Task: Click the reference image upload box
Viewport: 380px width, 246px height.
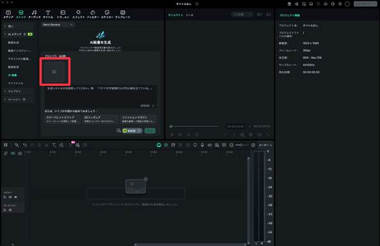Action: [54, 72]
